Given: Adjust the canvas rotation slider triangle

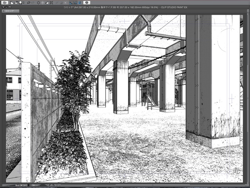Looking at the screenshot, I should pos(43,185).
